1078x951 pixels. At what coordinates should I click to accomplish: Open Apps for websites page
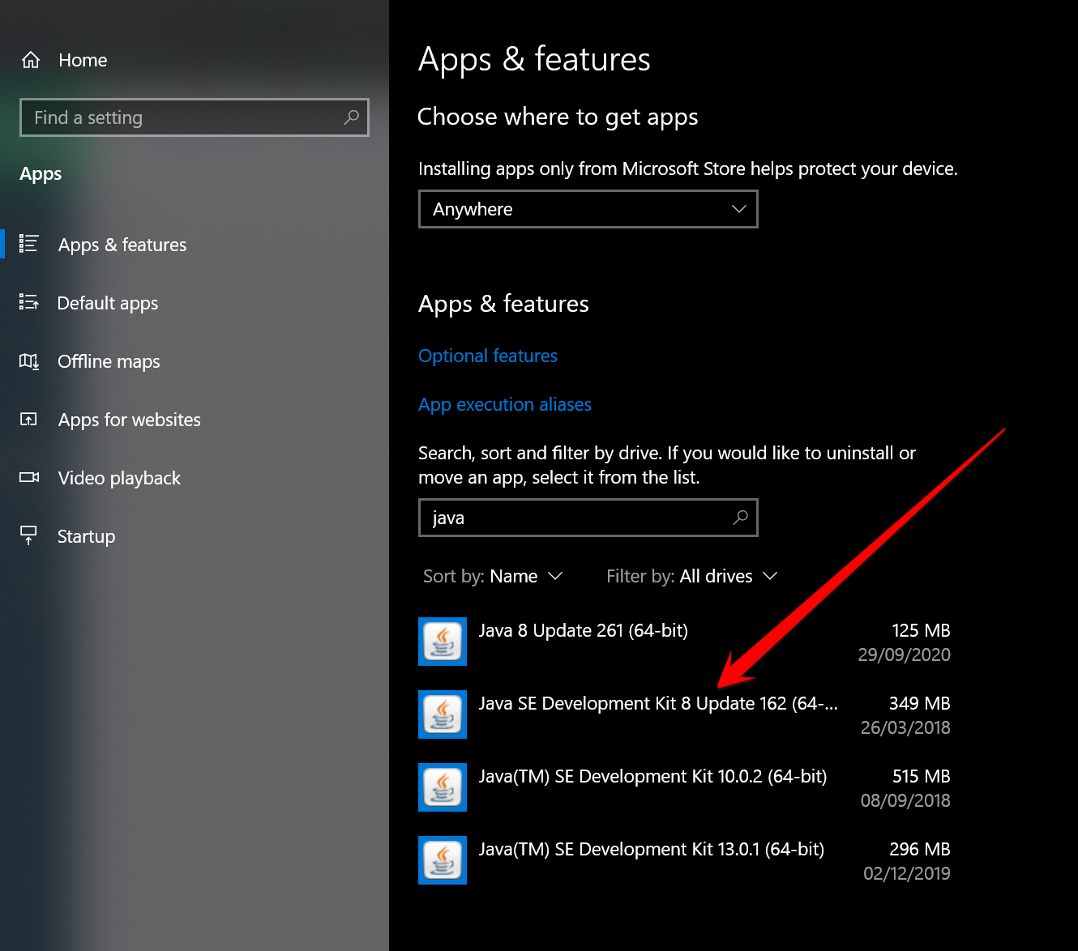(x=130, y=420)
